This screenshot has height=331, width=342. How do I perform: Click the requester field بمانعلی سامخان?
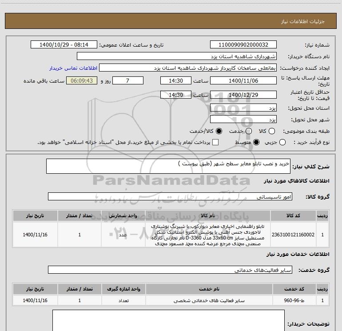(188, 68)
